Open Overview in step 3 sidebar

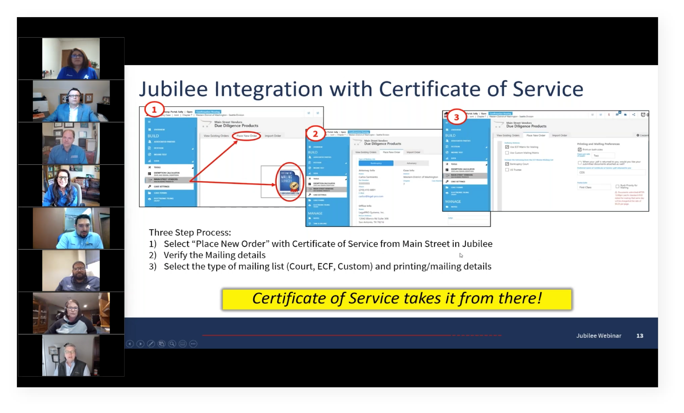tap(456, 129)
